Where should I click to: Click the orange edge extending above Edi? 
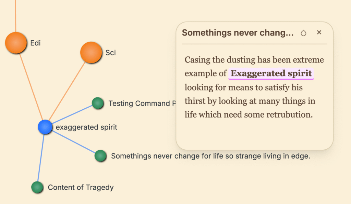(15, 15)
